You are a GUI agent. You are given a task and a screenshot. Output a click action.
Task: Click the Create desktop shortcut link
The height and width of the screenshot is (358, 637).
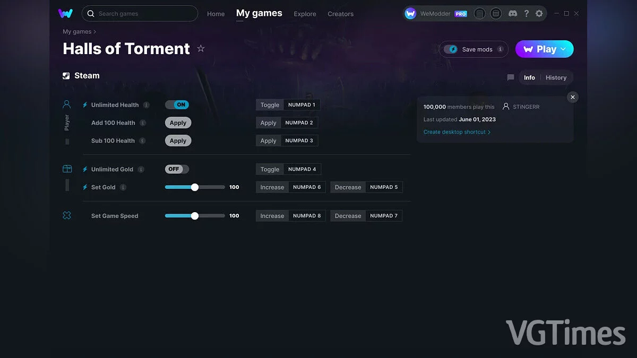click(x=457, y=132)
